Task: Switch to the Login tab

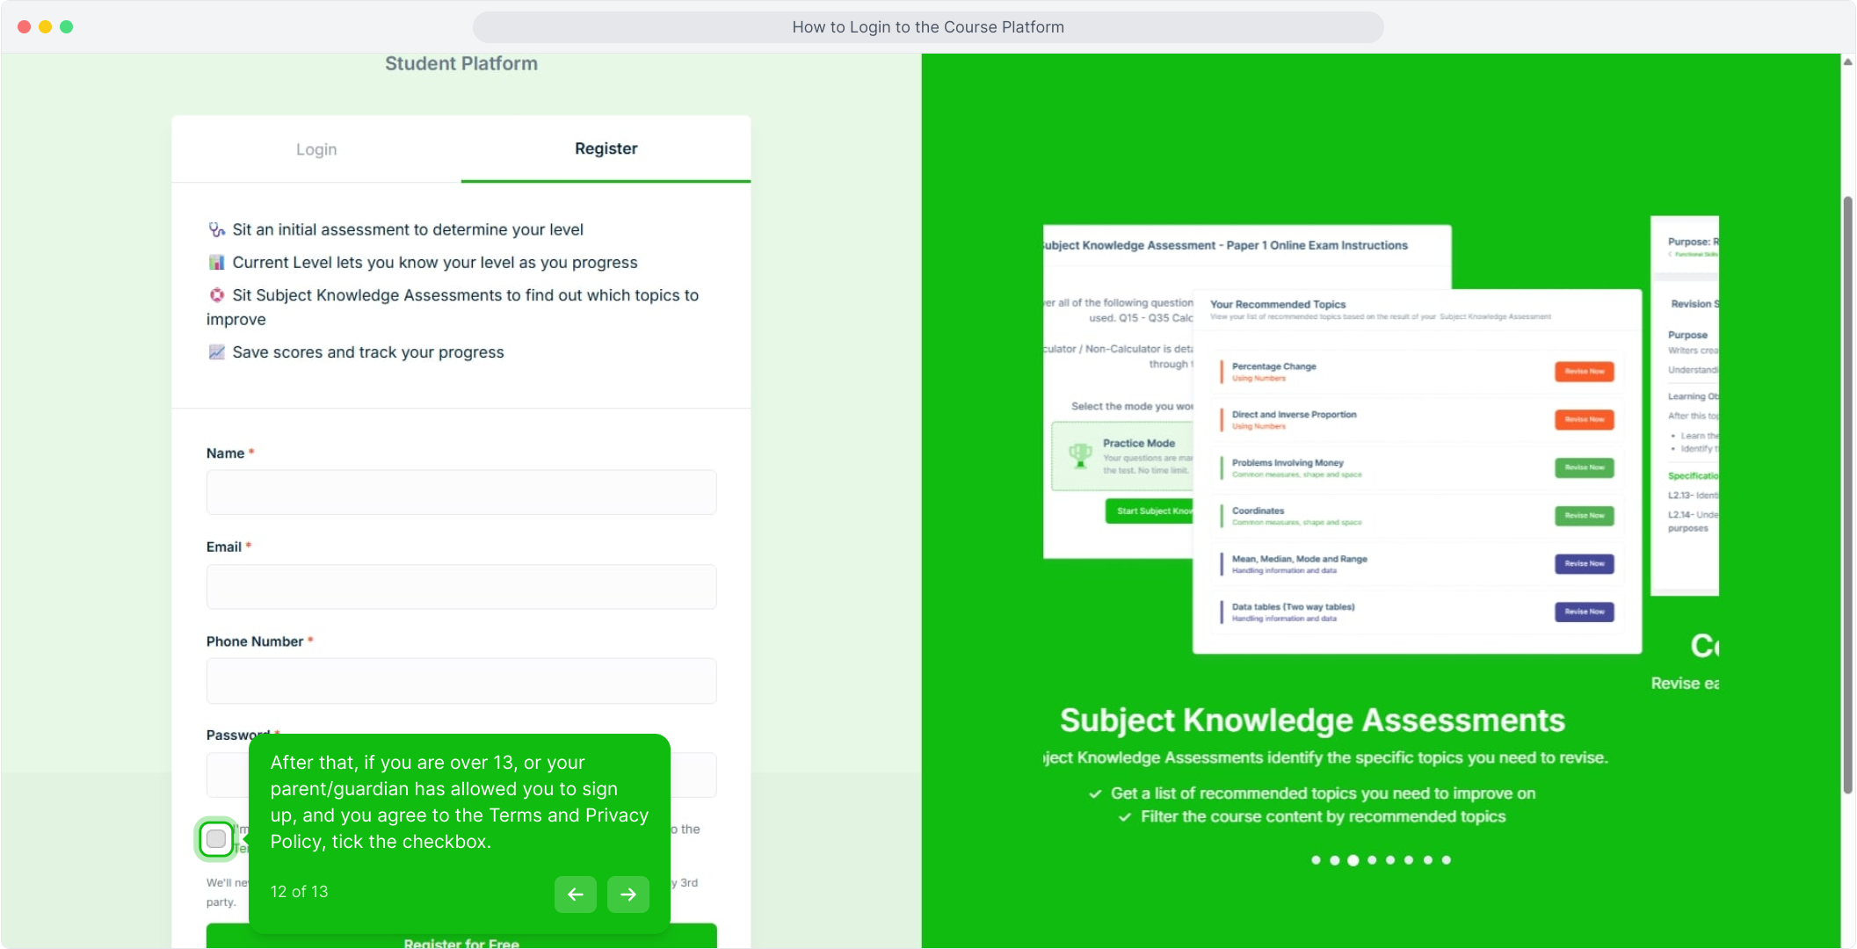Action: click(316, 149)
